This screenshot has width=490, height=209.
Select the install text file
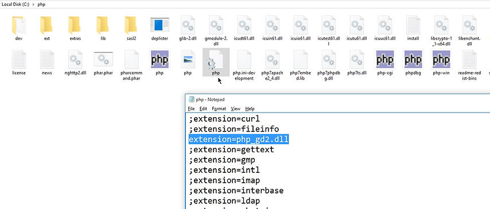click(413, 29)
